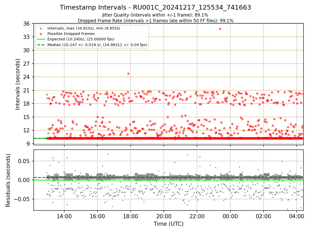This screenshot has height=233, width=311.
Task: Click the 'Intervals (seconds)' y-axis label
Action: (x=18, y=84)
